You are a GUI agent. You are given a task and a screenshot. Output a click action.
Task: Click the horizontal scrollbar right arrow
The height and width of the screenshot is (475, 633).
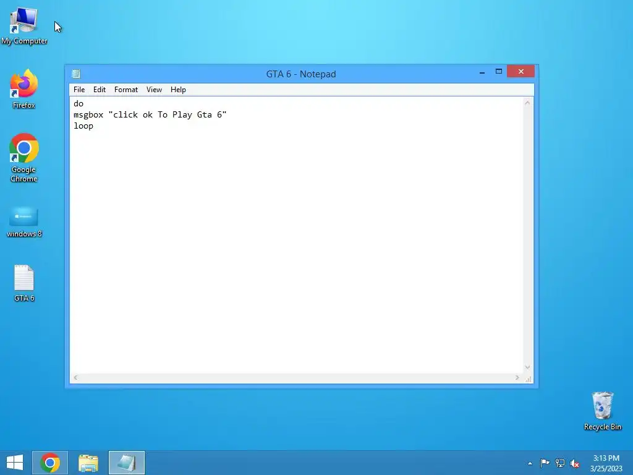517,378
